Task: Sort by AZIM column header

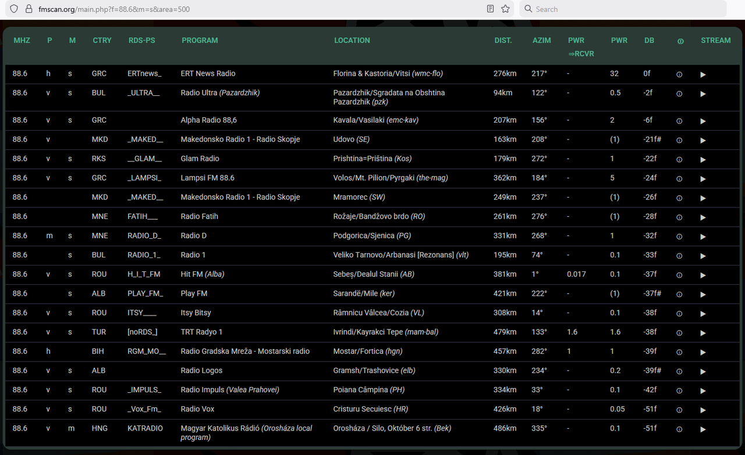Action: coord(542,40)
